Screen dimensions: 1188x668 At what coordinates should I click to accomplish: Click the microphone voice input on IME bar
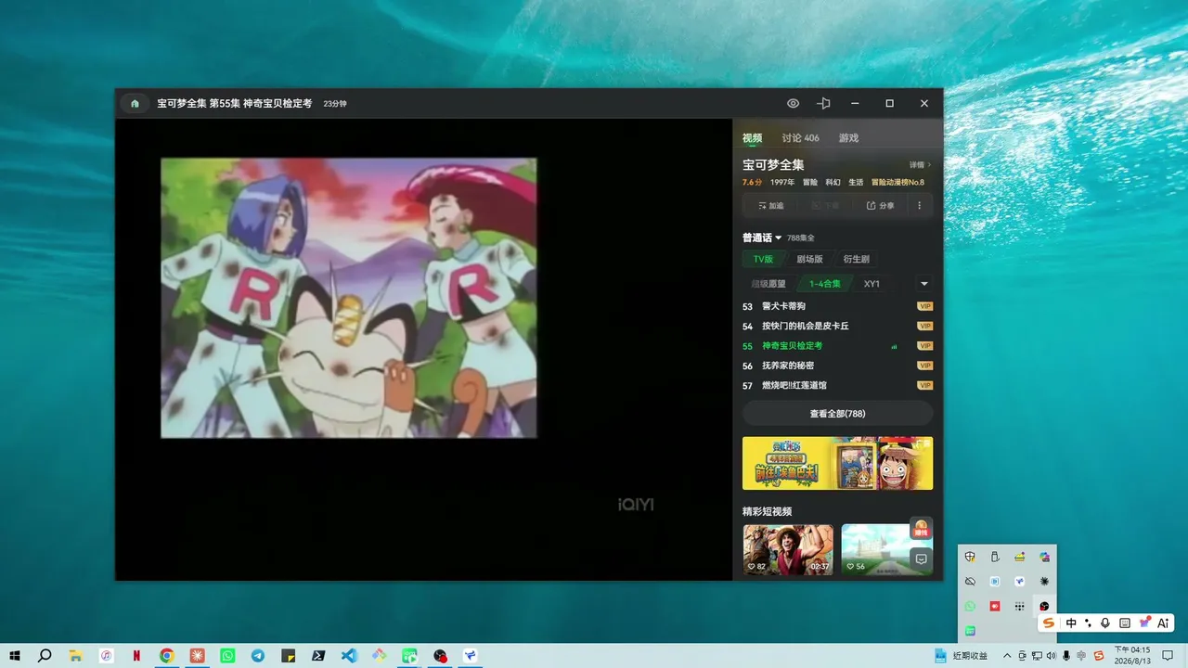click(1105, 623)
